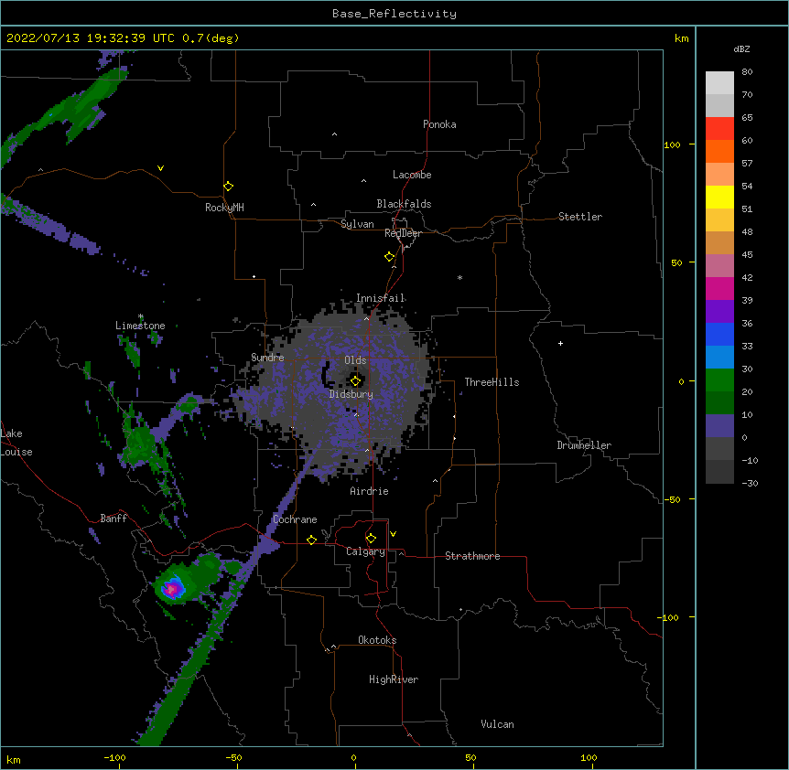Click the magenta swatch in the dBZ legend
Viewport: 789px width, 770px height.
719,289
